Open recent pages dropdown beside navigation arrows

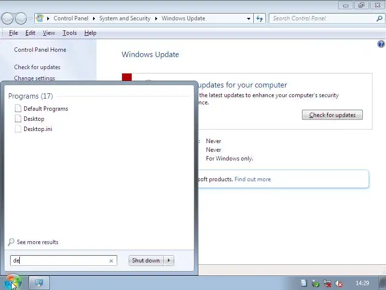pyautogui.click(x=30, y=18)
